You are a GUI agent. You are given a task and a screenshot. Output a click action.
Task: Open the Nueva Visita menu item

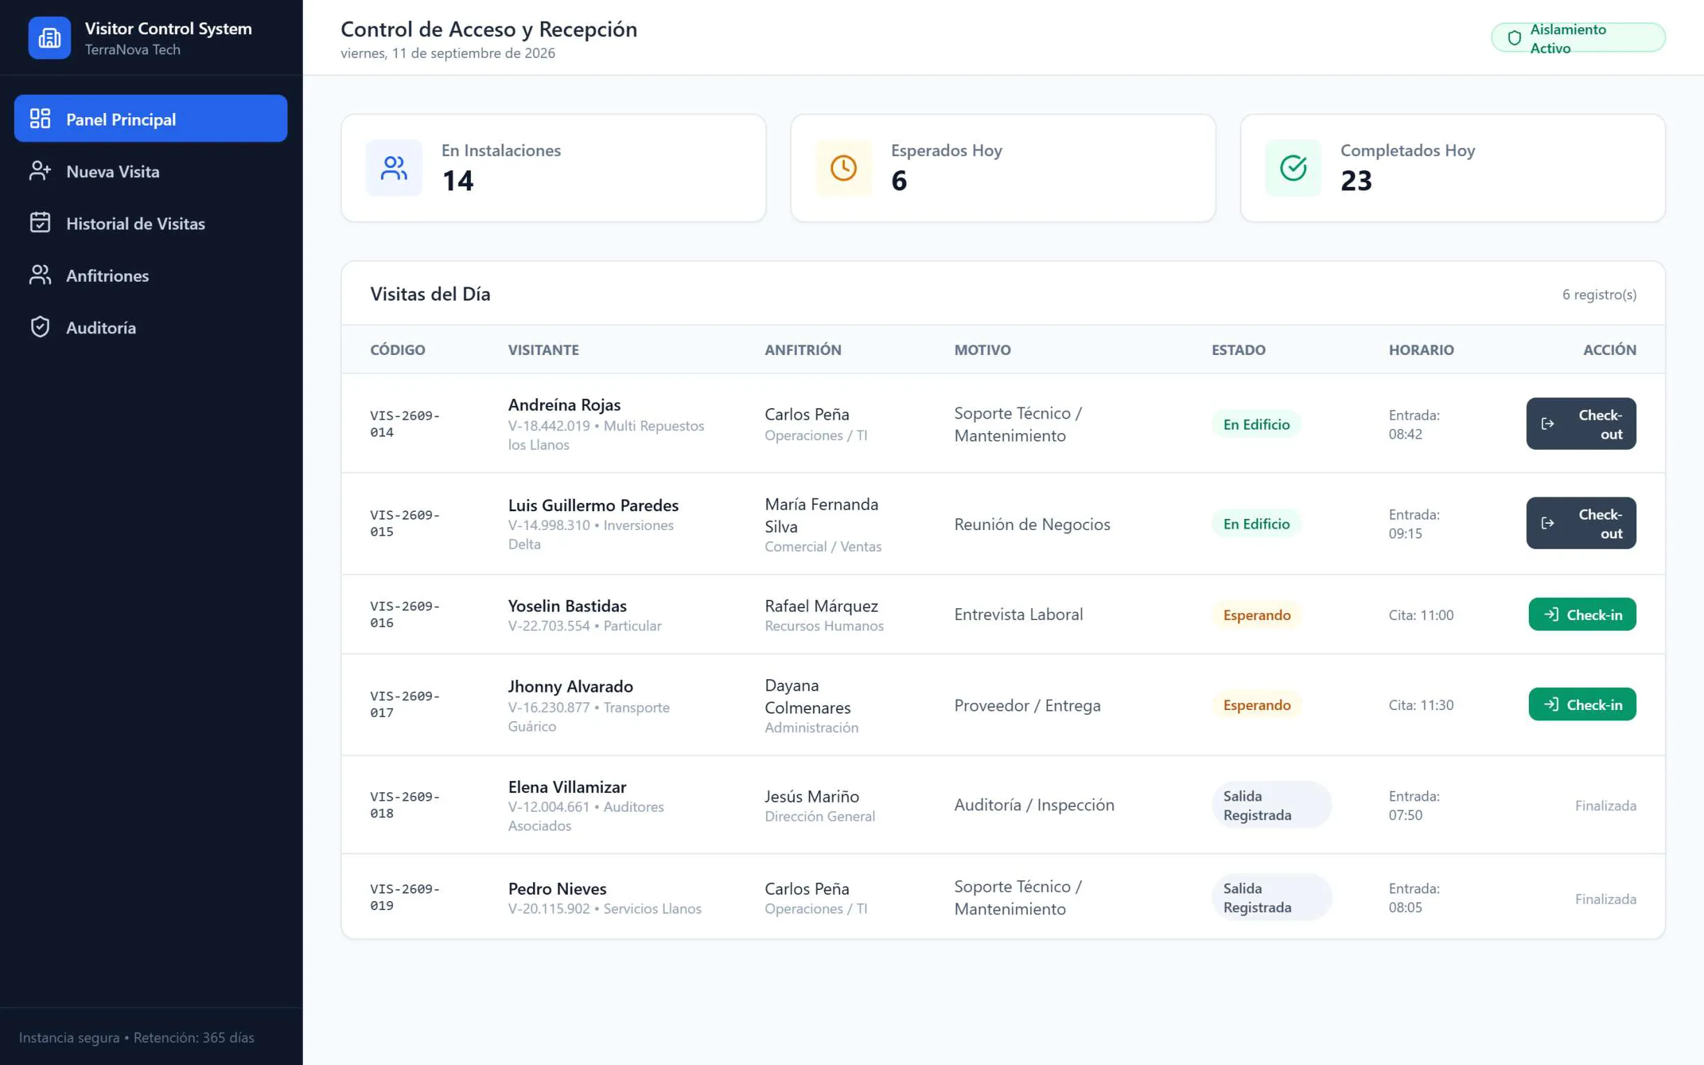click(x=151, y=170)
